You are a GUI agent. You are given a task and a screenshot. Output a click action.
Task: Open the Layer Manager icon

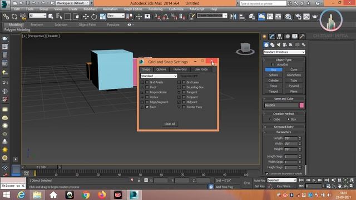[251, 16]
